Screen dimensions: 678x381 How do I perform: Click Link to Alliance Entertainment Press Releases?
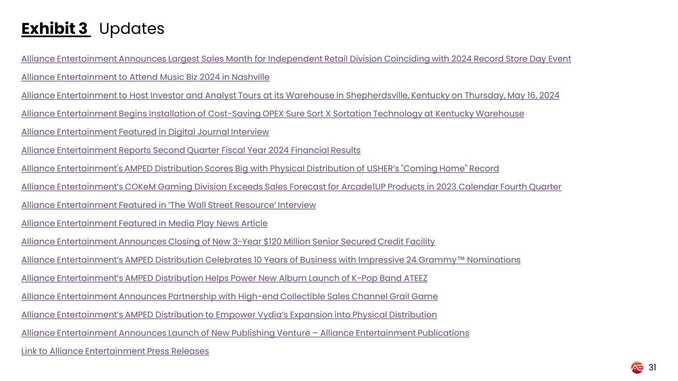(x=115, y=352)
